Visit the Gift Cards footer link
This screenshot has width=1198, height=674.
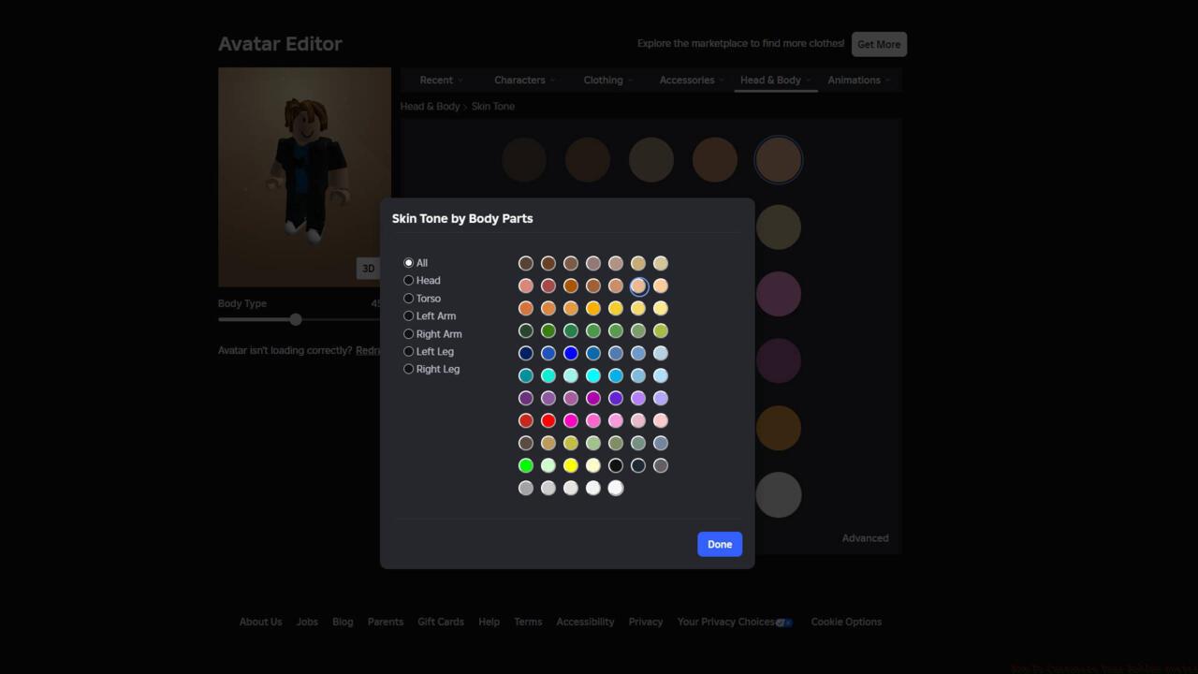pyautogui.click(x=440, y=622)
